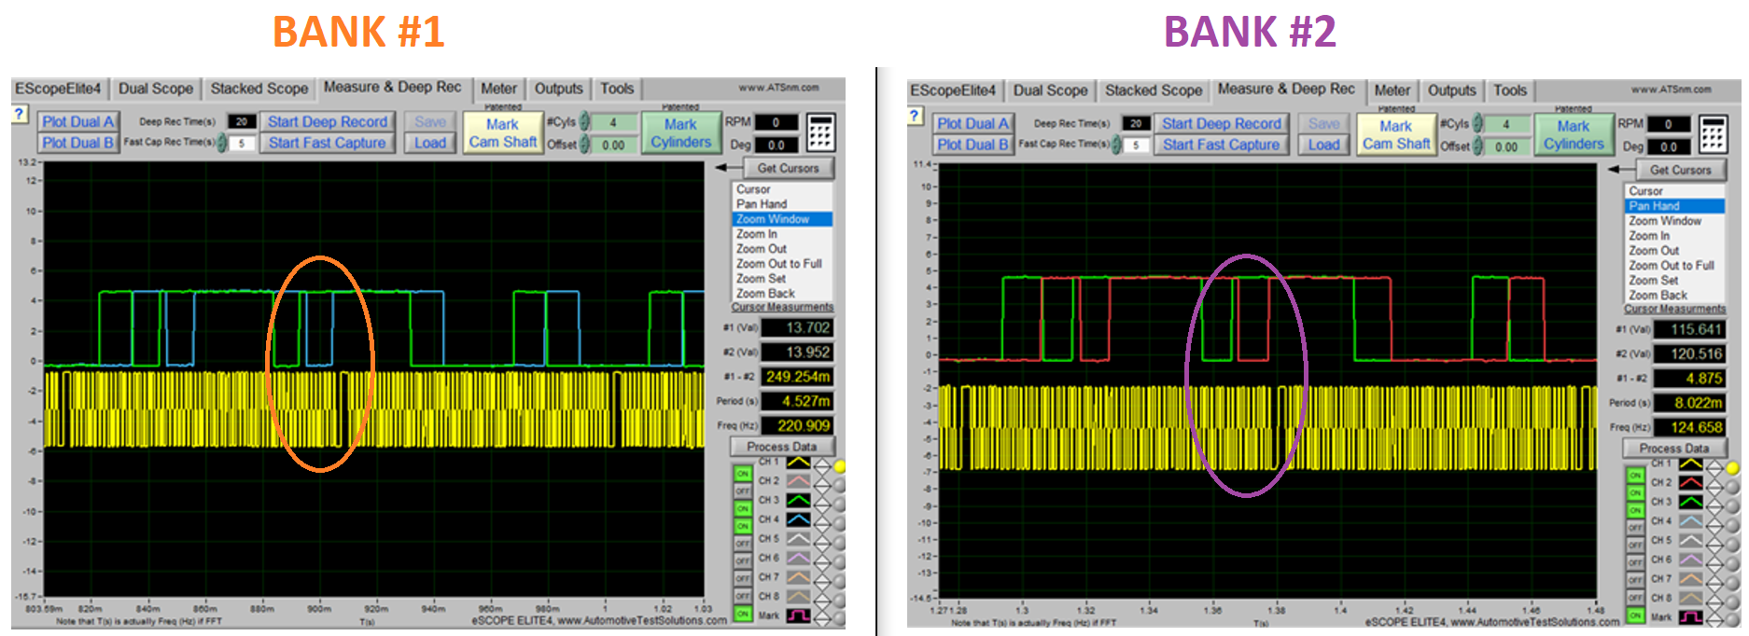1749x636 pixels.
Task: Toggle CH 1 ON button in Bank #1
Action: click(742, 474)
